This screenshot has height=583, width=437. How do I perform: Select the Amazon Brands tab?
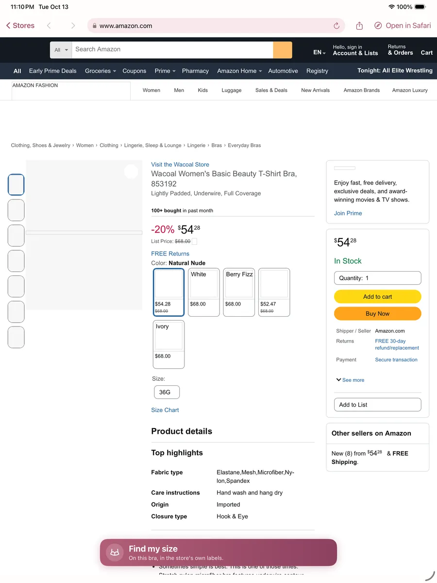click(x=362, y=90)
